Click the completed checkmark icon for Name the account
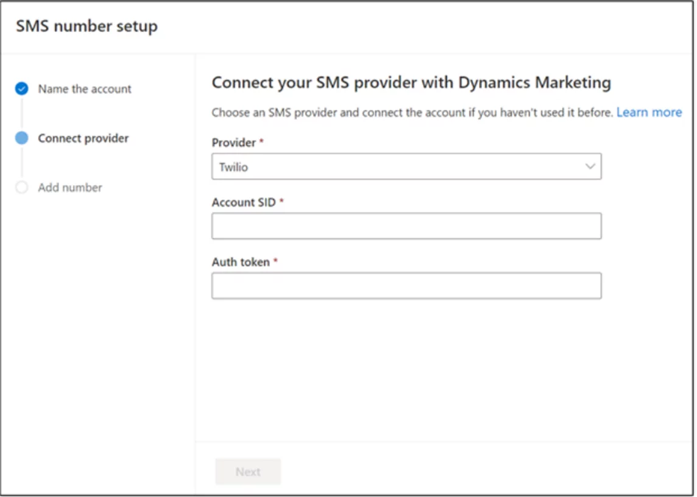This screenshot has width=697, height=497. point(21,89)
